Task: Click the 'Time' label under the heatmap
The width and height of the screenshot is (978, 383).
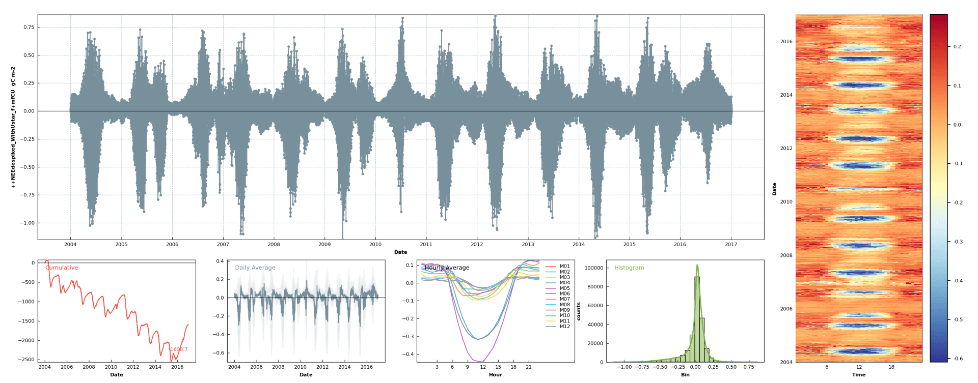Action: point(859,375)
